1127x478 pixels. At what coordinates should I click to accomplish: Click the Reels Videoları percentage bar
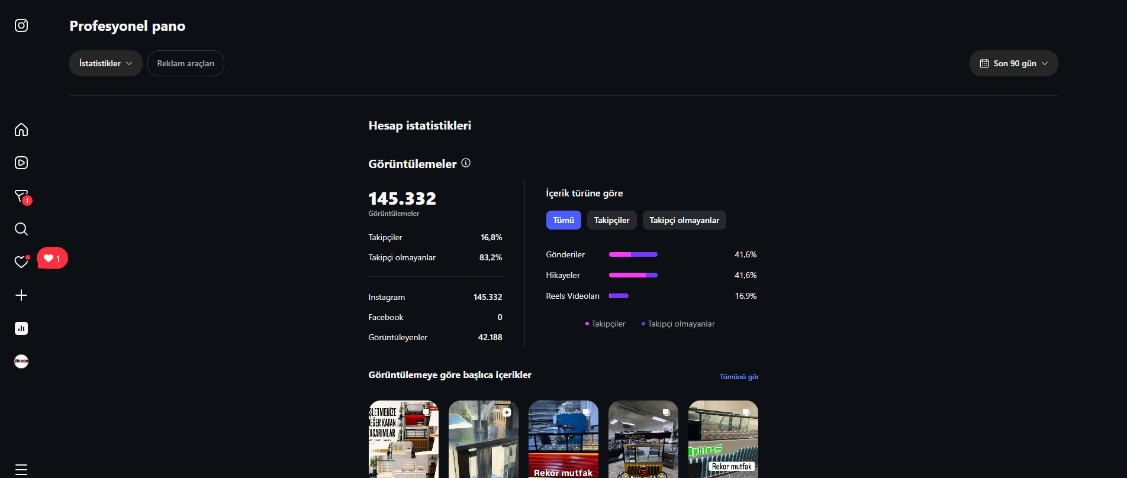[x=619, y=296]
